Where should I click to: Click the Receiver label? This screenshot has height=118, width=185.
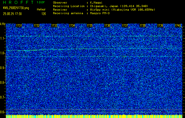60,10
